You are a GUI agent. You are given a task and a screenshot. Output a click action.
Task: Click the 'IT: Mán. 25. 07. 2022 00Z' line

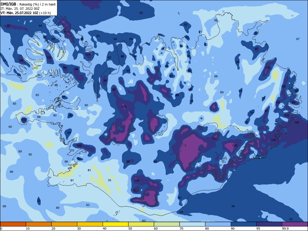pyautogui.click(x=20, y=9)
